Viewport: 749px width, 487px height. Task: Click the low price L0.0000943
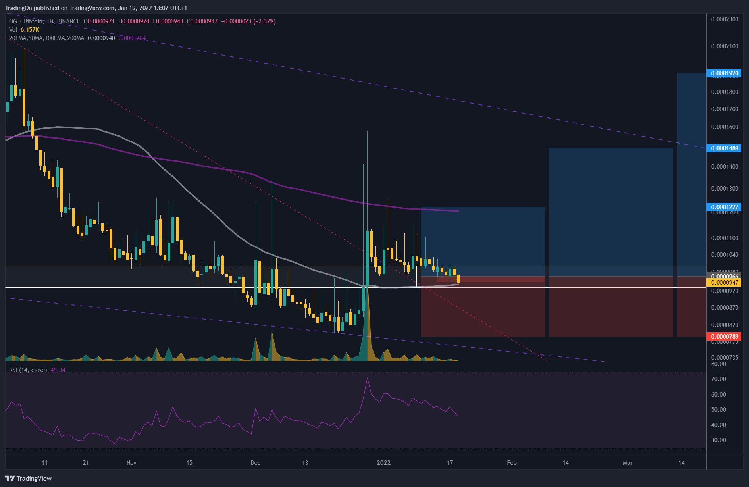pyautogui.click(x=168, y=21)
